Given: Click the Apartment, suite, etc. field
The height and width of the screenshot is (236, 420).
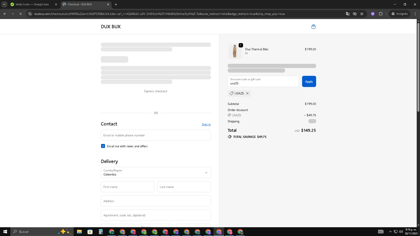Looking at the screenshot, I should tap(156, 215).
